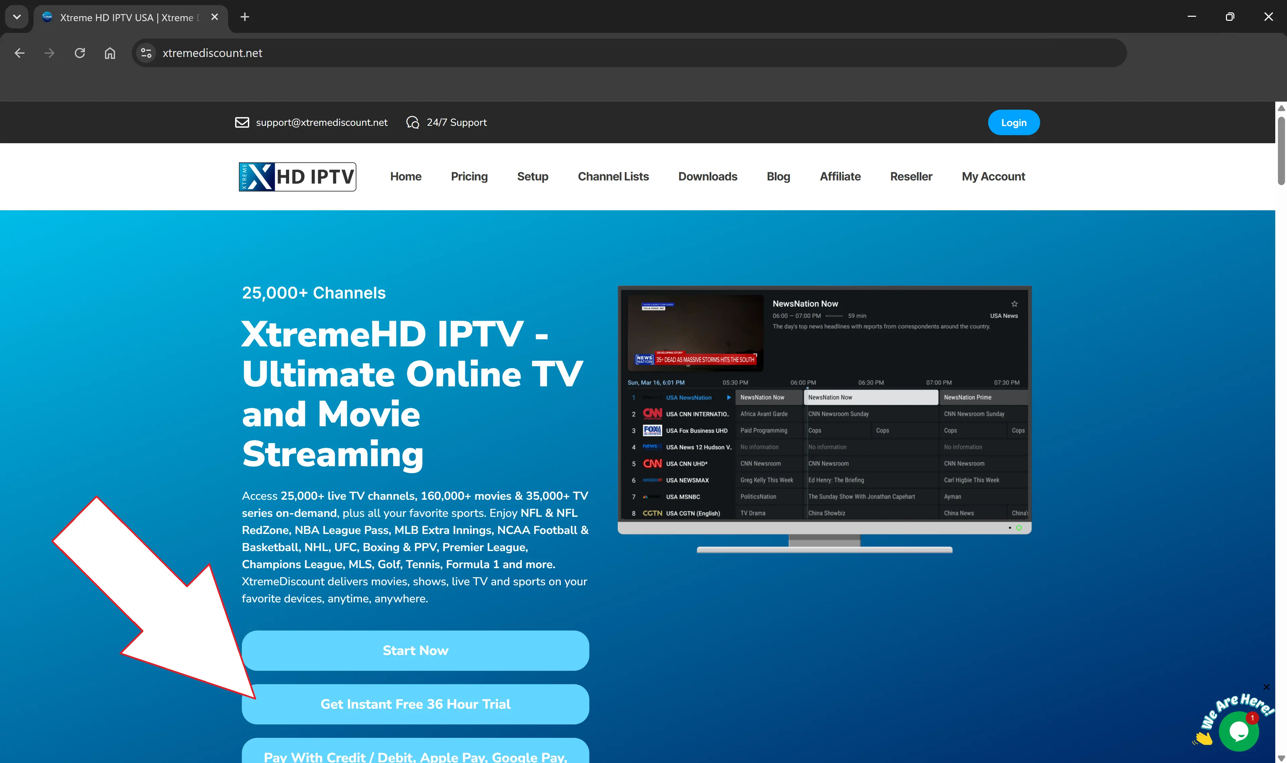Click the CGTN logo in guide
Image resolution: width=1287 pixels, height=763 pixels.
652,513
